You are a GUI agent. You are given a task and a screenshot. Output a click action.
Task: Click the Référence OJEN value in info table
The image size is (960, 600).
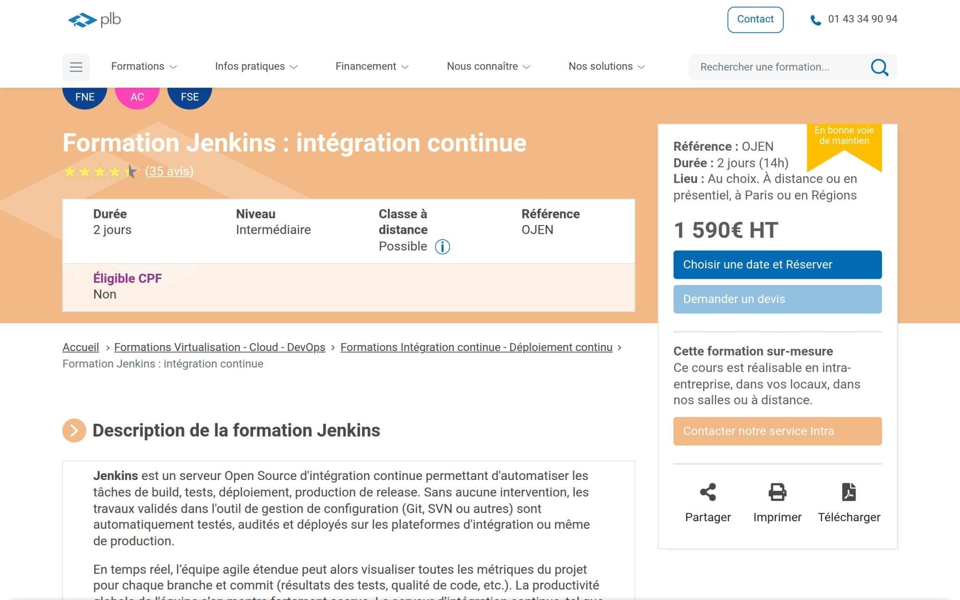point(537,230)
